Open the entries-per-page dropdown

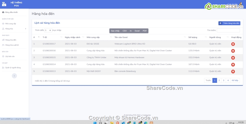(48, 30)
